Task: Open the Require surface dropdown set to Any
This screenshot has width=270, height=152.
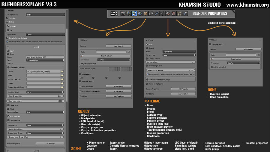Action: pyautogui.click(x=45, y=112)
